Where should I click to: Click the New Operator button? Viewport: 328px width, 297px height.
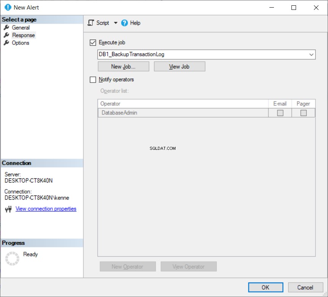coord(127,267)
